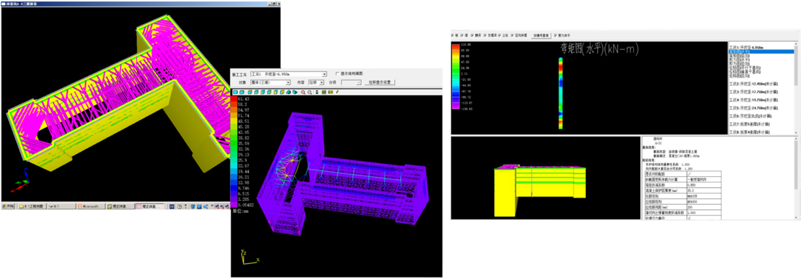Click the grid table toolbar icon
The width and height of the screenshot is (801, 278).
pos(324,92)
